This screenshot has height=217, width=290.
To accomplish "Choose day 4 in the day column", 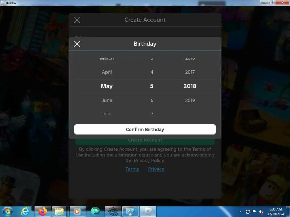I will [152, 72].
